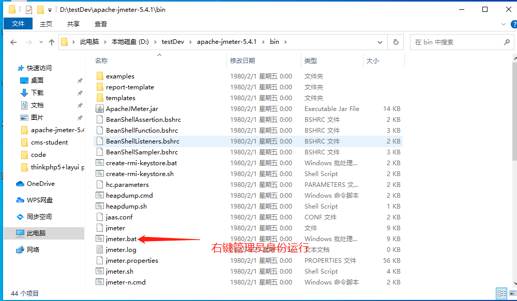Select the heapdump.sh file icon
Viewport: 517px width, 301px height.
100,206
